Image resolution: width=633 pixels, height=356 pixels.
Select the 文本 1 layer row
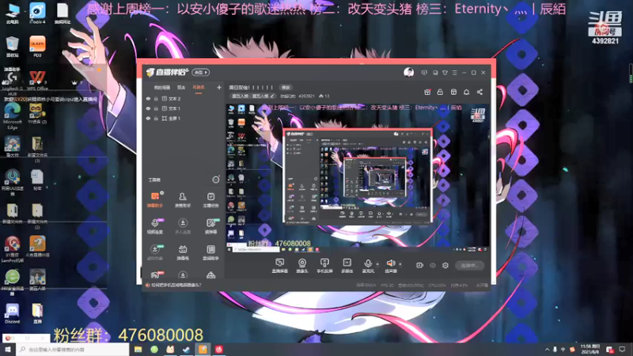pos(184,108)
